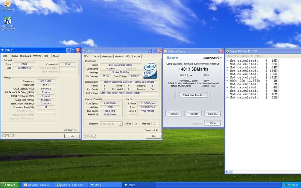This screenshot has height=188, width=301.
Task: Click the Name field Intel Core 2 Duo E6850
Action: point(120,65)
